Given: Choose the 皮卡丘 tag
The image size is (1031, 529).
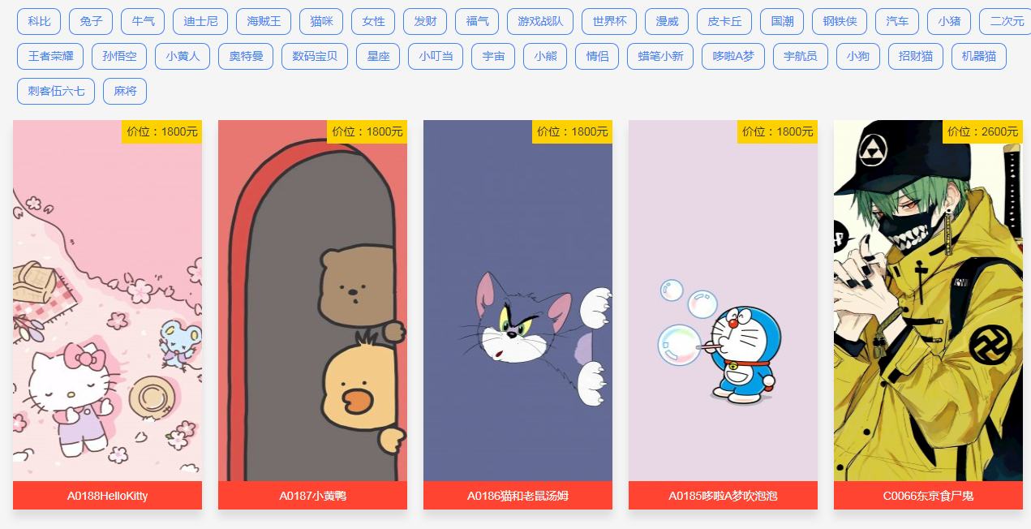Looking at the screenshot, I should 724,22.
